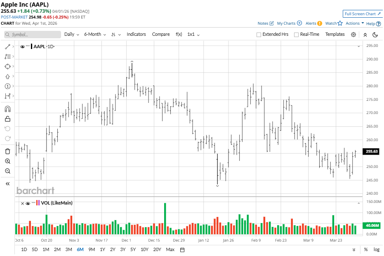Image resolution: width=384 pixels, height=256 pixels.
Task: Click the redo arrow icon
Action: coord(7,139)
